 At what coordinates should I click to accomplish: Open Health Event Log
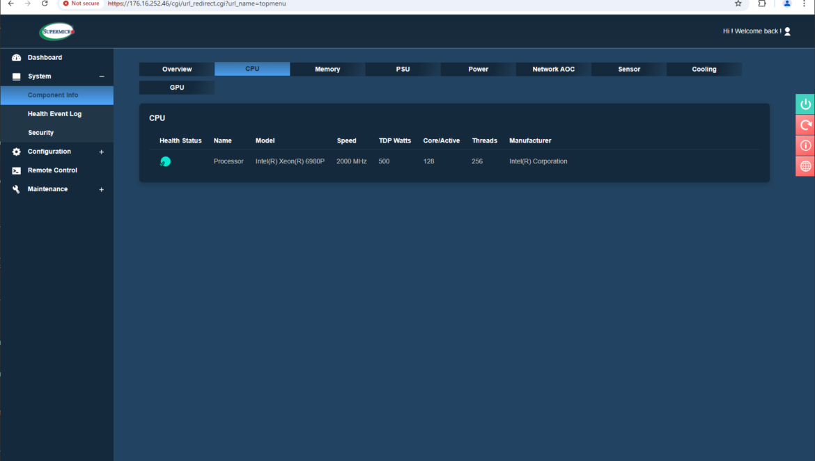[x=54, y=114]
